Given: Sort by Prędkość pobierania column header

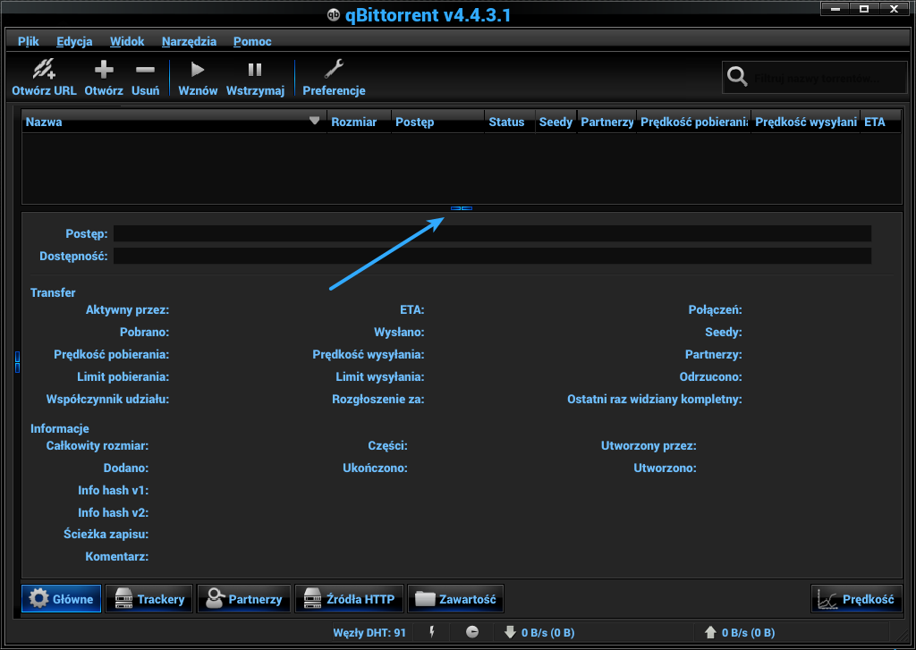Looking at the screenshot, I should tap(693, 122).
